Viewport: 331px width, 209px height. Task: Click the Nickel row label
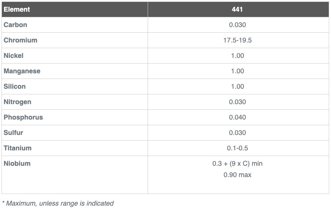[14, 56]
